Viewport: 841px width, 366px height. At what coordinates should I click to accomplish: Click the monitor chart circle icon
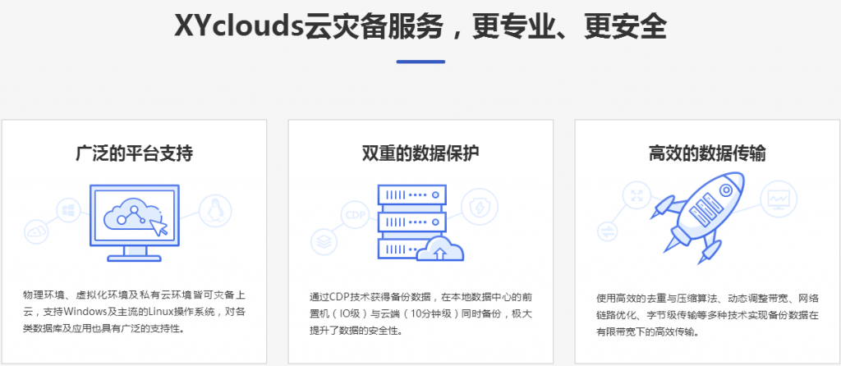(779, 199)
